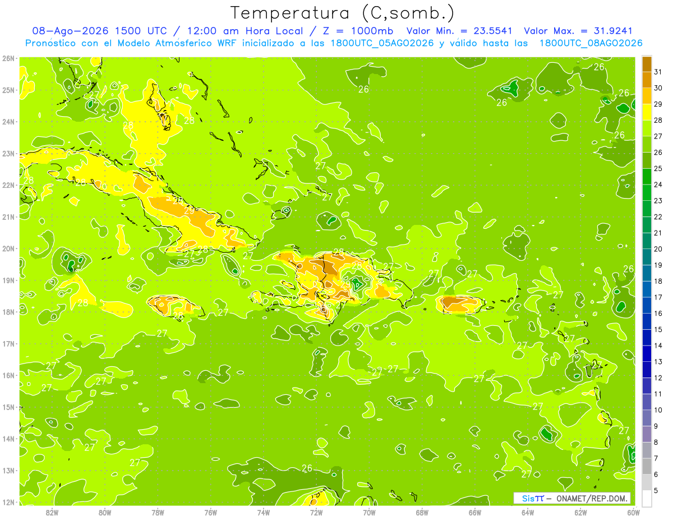Click the "60W" longitude axis label
Screen dimensions: 673x520
632,512
